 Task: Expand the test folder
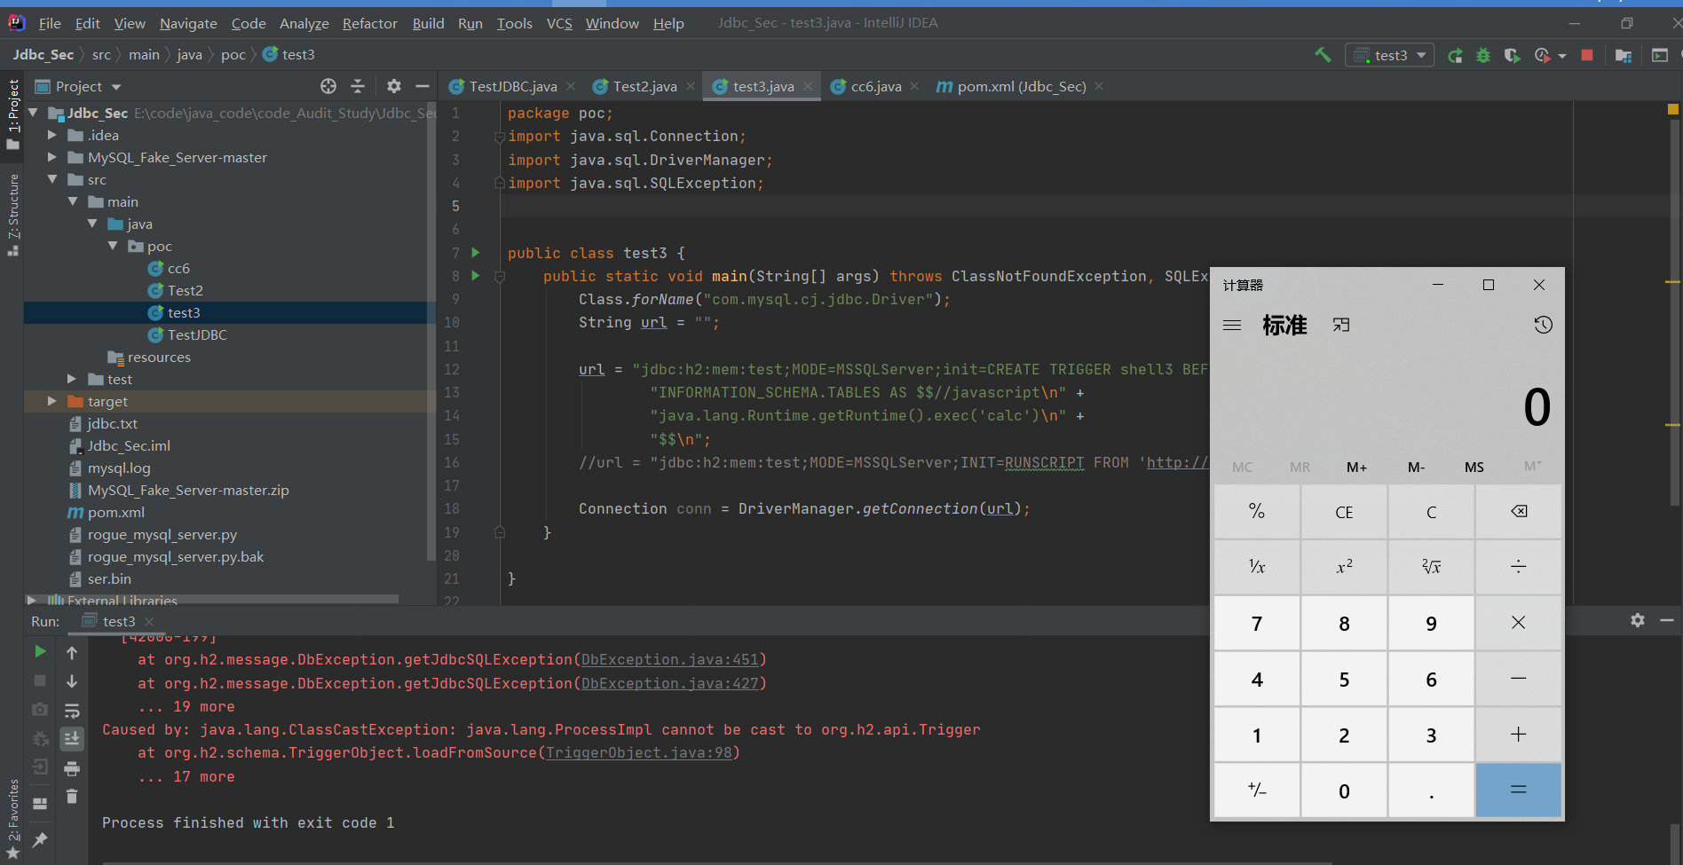(x=72, y=379)
